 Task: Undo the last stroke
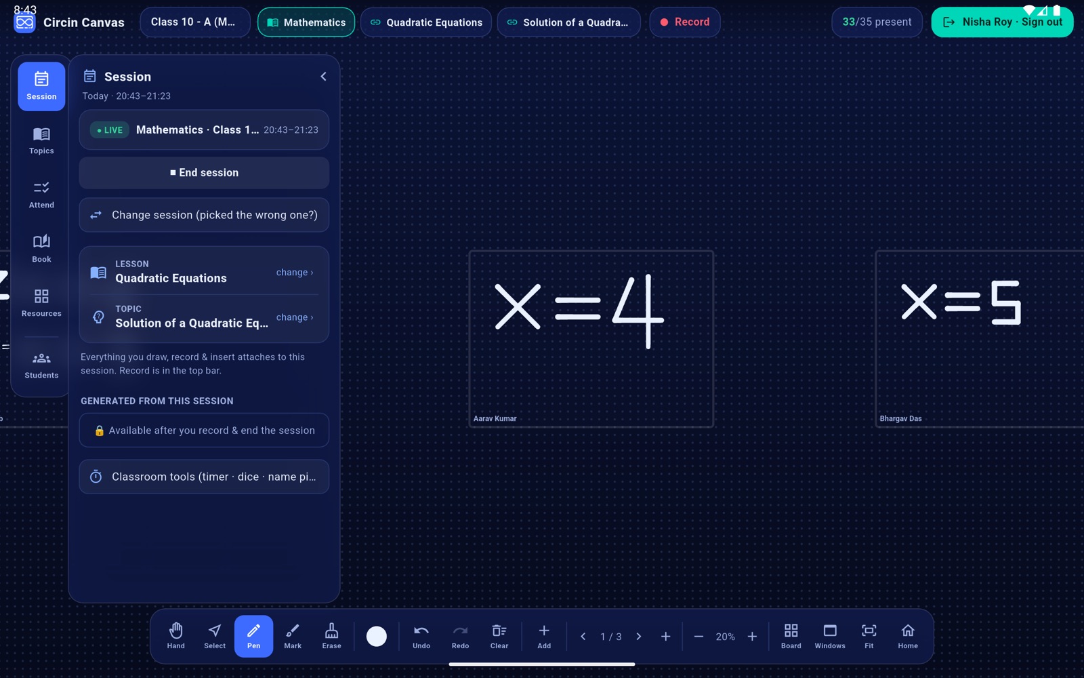point(421,636)
